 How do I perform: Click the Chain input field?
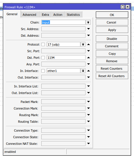click(63, 22)
